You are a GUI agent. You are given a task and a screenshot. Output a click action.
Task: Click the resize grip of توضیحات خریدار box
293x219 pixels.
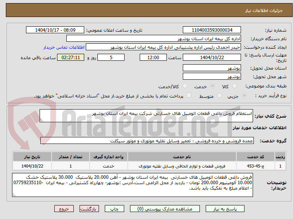pos(14,195)
